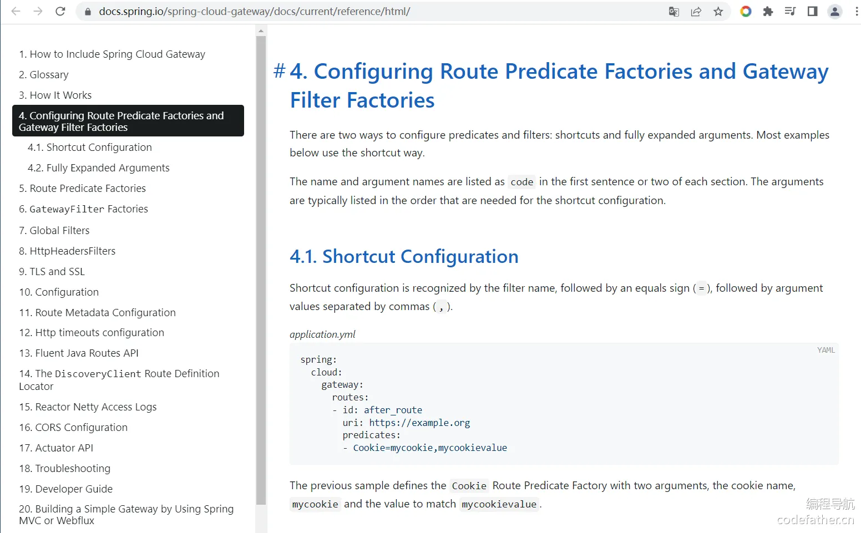This screenshot has height=533, width=861.
Task: Open TLS and SSL chapter
Action: pos(52,271)
